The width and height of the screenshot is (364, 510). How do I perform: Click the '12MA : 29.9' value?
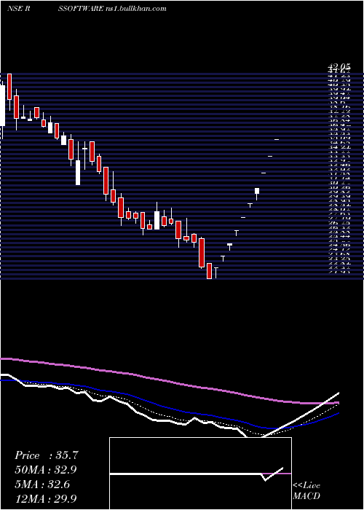point(46,498)
